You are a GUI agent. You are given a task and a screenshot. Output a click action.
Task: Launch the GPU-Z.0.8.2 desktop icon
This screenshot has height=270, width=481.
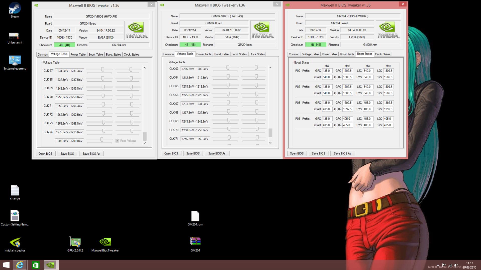coord(75,244)
